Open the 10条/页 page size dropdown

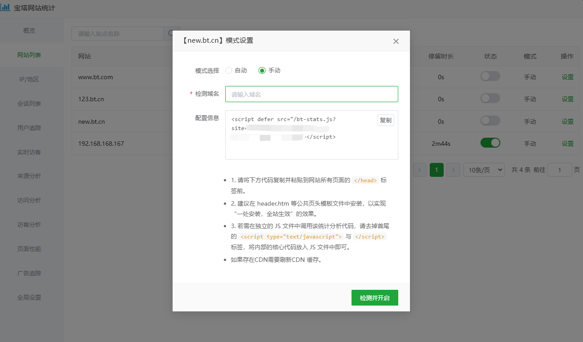coord(484,170)
